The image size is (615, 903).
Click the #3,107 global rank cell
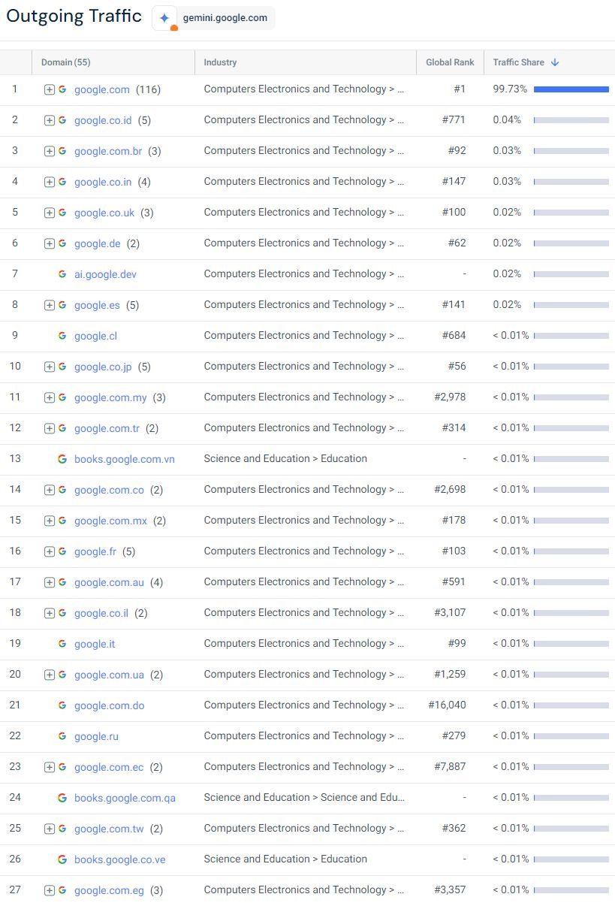(450, 612)
